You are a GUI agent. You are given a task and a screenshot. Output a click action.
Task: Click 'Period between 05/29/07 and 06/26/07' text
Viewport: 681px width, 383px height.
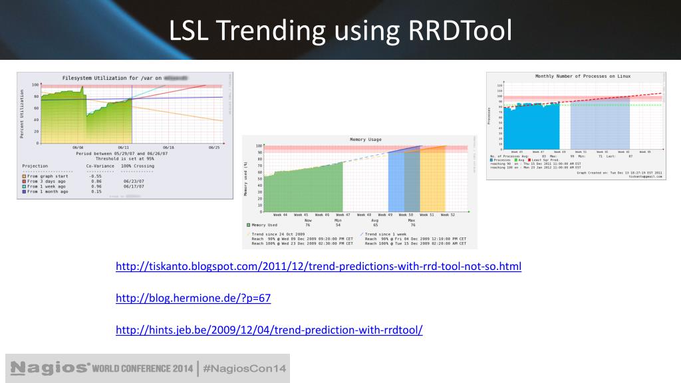click(122, 154)
